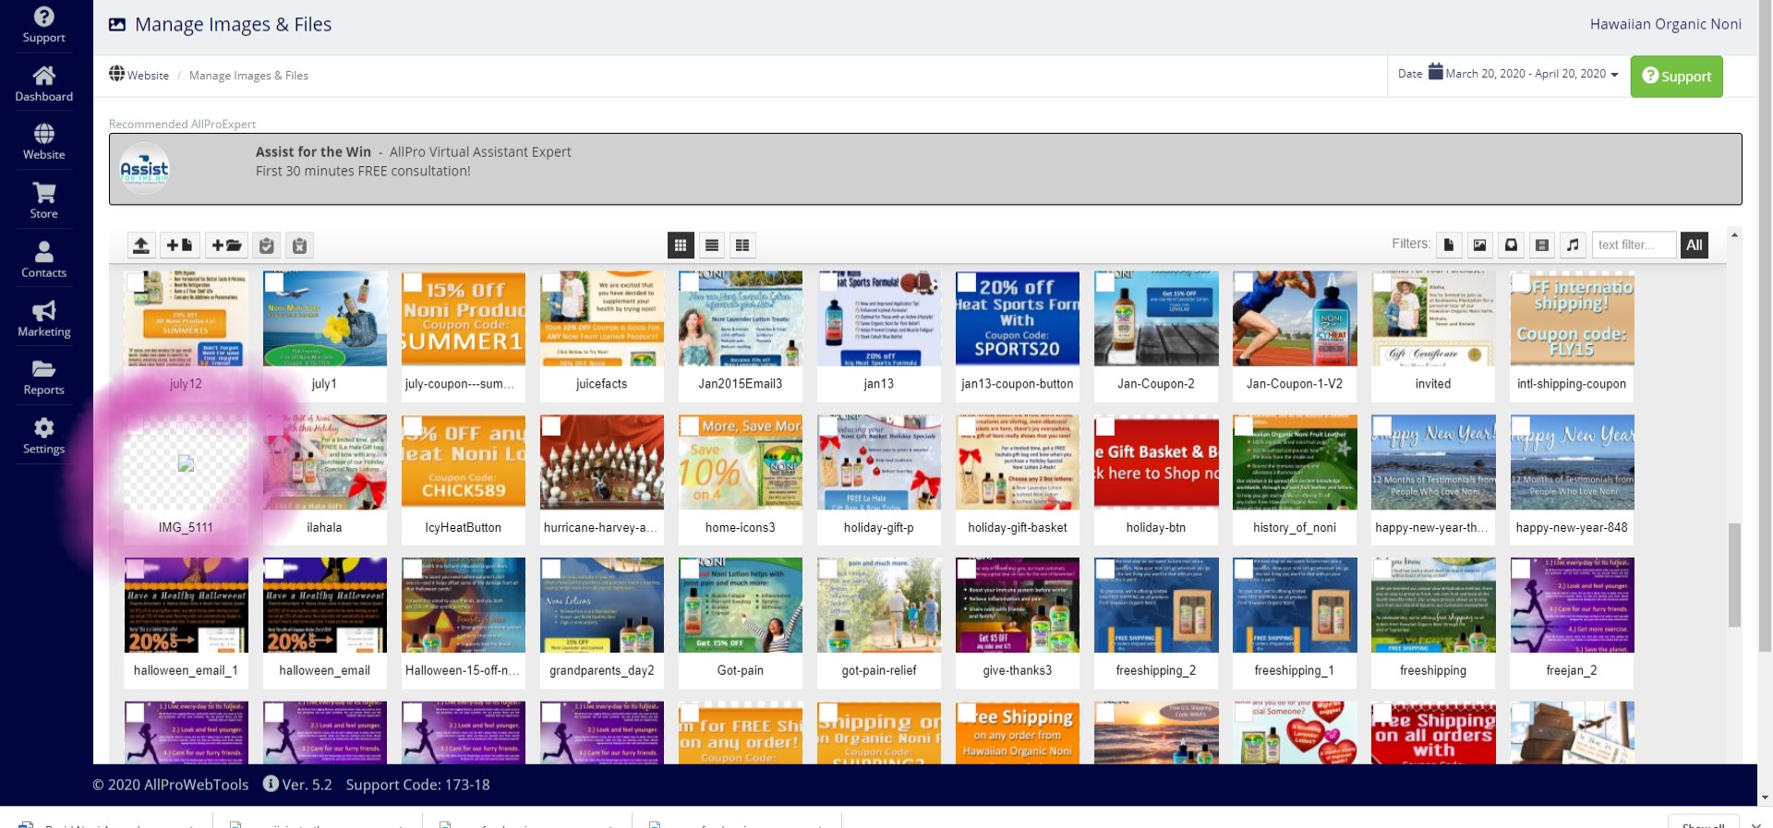Click Hawaiian Organic Noni site name

[1665, 24]
